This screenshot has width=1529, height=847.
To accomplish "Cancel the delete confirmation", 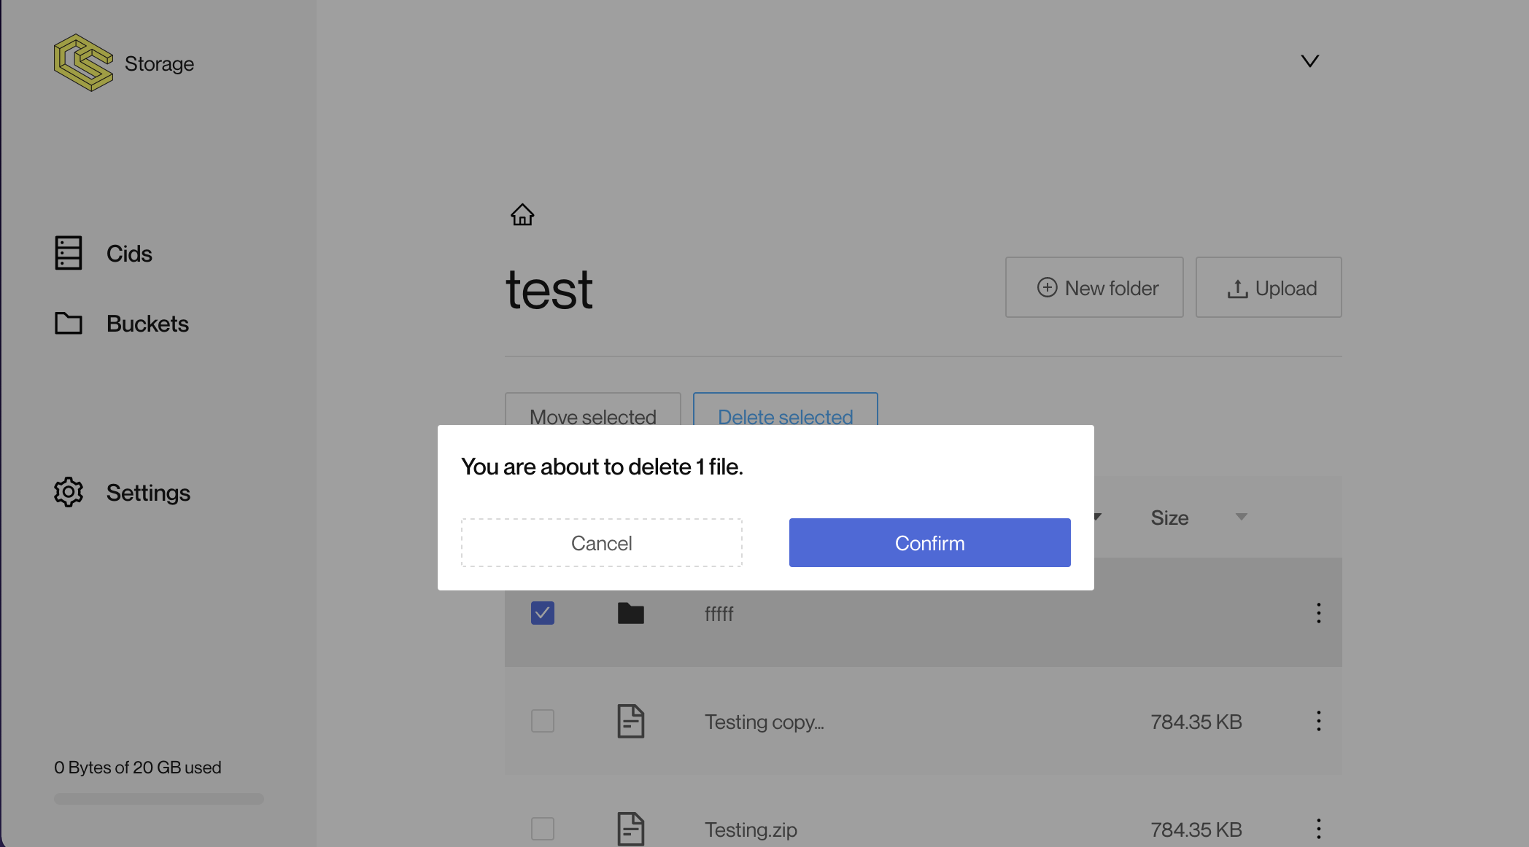I will point(601,542).
